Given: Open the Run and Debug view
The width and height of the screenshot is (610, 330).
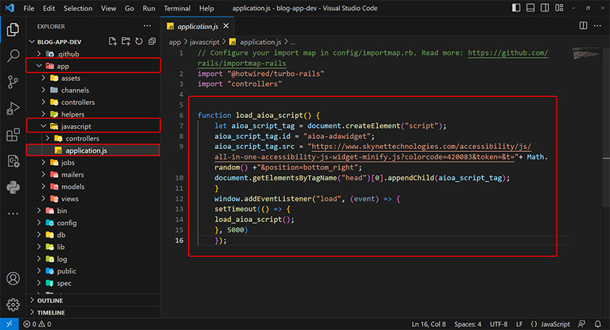Looking at the screenshot, I should (x=13, y=109).
